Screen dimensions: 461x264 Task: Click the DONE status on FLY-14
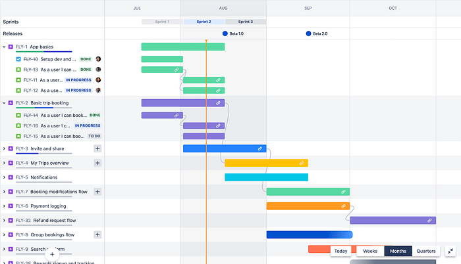(x=95, y=116)
